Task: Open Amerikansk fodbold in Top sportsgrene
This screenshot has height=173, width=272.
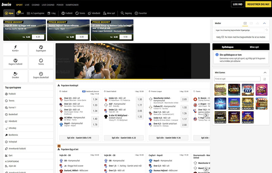Action: click(x=28, y=149)
